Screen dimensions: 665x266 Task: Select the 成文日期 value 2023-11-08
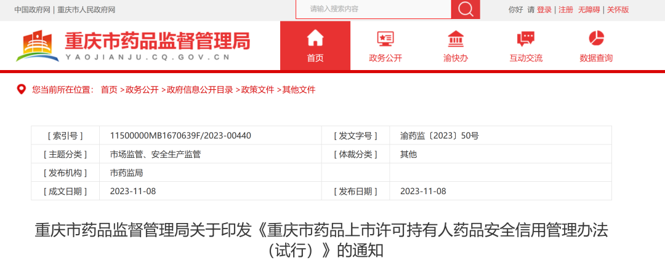(133, 191)
